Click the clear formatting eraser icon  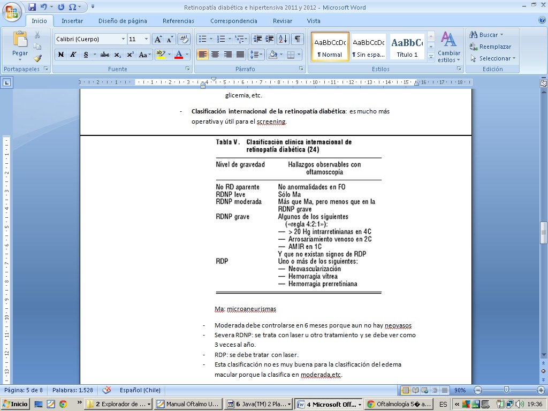[184, 39]
